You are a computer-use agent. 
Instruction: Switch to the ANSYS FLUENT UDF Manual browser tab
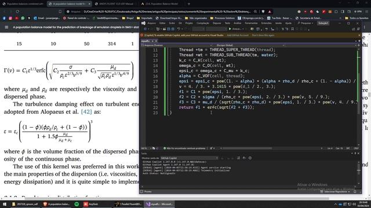pyautogui.click(x=115, y=4)
